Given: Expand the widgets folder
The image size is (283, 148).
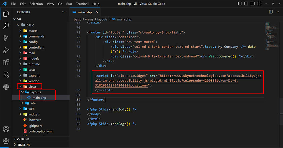Looking at the screenshot, I should [41, 114].
